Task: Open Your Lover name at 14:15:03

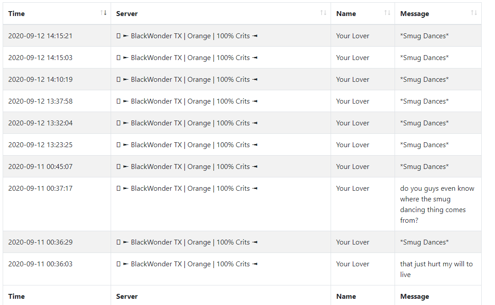Action: [353, 58]
